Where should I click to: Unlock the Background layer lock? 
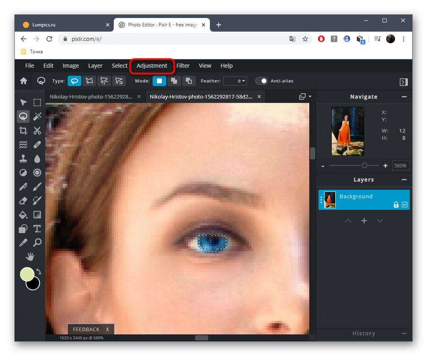pyautogui.click(x=396, y=205)
